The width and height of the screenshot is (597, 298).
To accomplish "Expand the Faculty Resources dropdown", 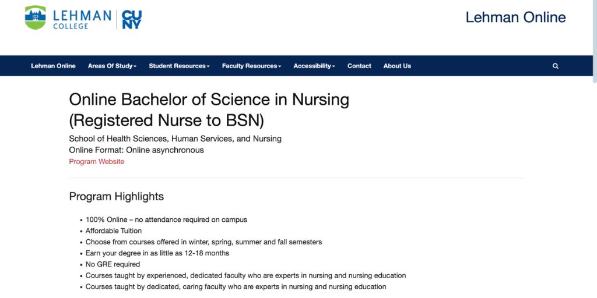I will pos(251,66).
